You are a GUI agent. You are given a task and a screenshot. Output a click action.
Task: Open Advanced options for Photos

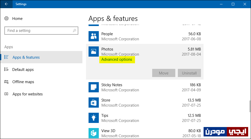coord(117,59)
